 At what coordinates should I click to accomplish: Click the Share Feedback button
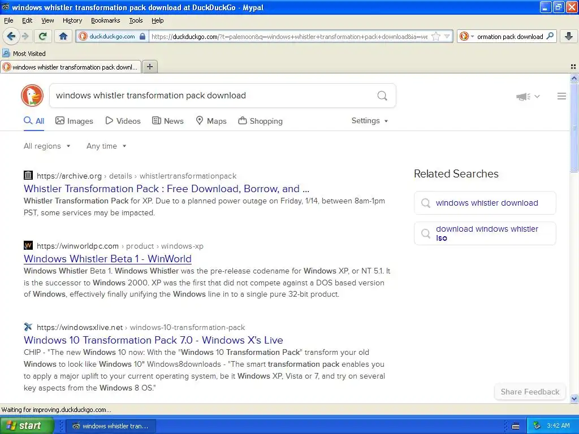click(x=530, y=392)
